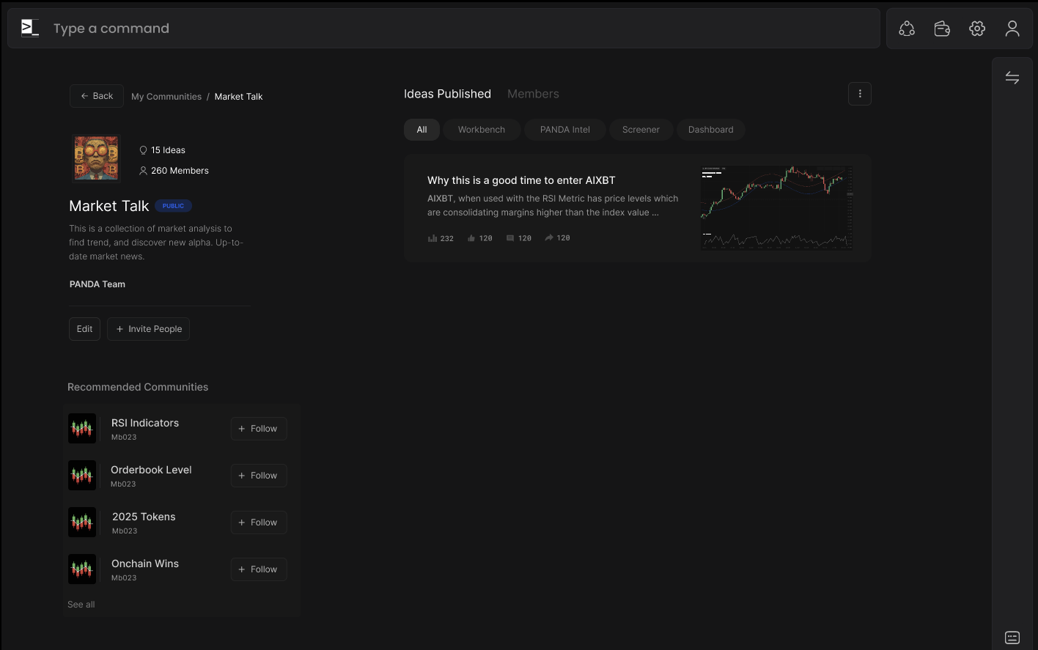Select the Dashboard filter chip
The height and width of the screenshot is (650, 1038).
point(710,130)
